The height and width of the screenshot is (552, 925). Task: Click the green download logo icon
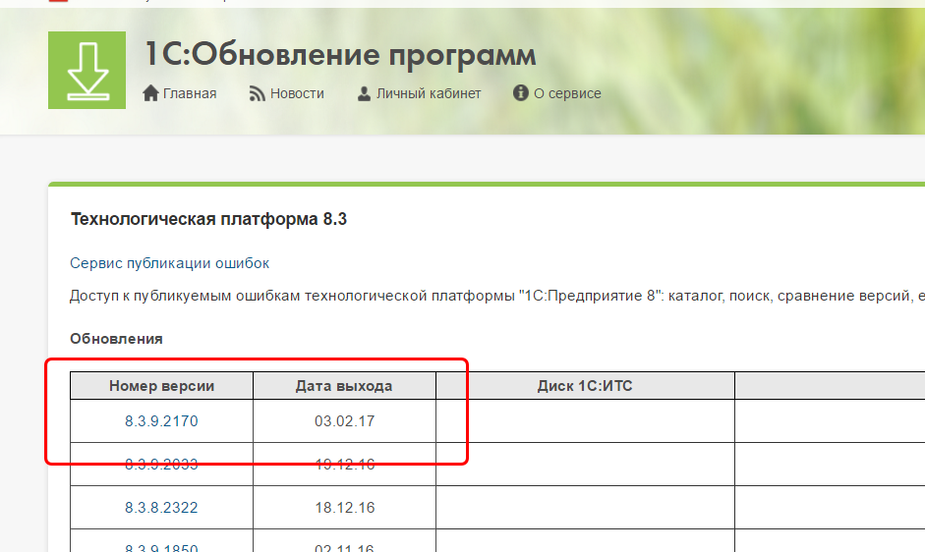87,70
